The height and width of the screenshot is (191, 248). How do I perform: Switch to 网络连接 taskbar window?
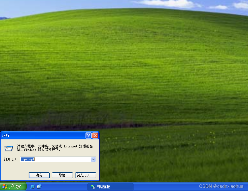[111, 187]
